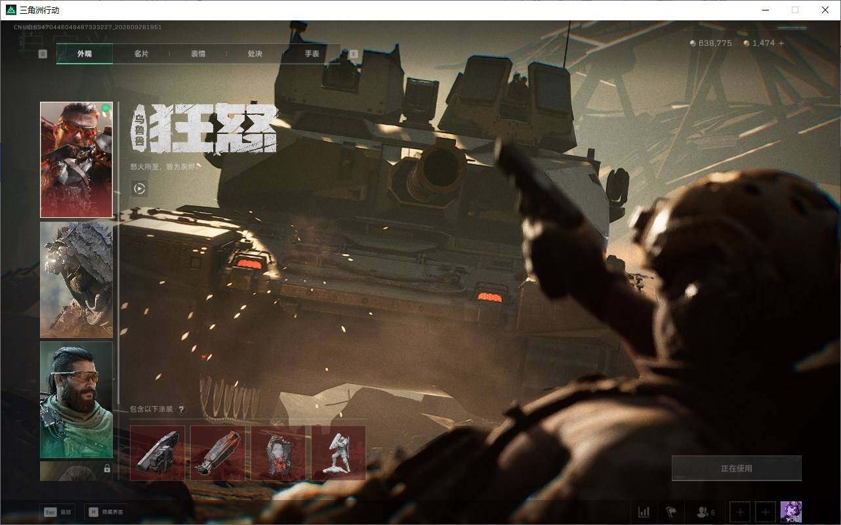Switch to the 表情 tab
841x525 pixels.
click(x=198, y=54)
